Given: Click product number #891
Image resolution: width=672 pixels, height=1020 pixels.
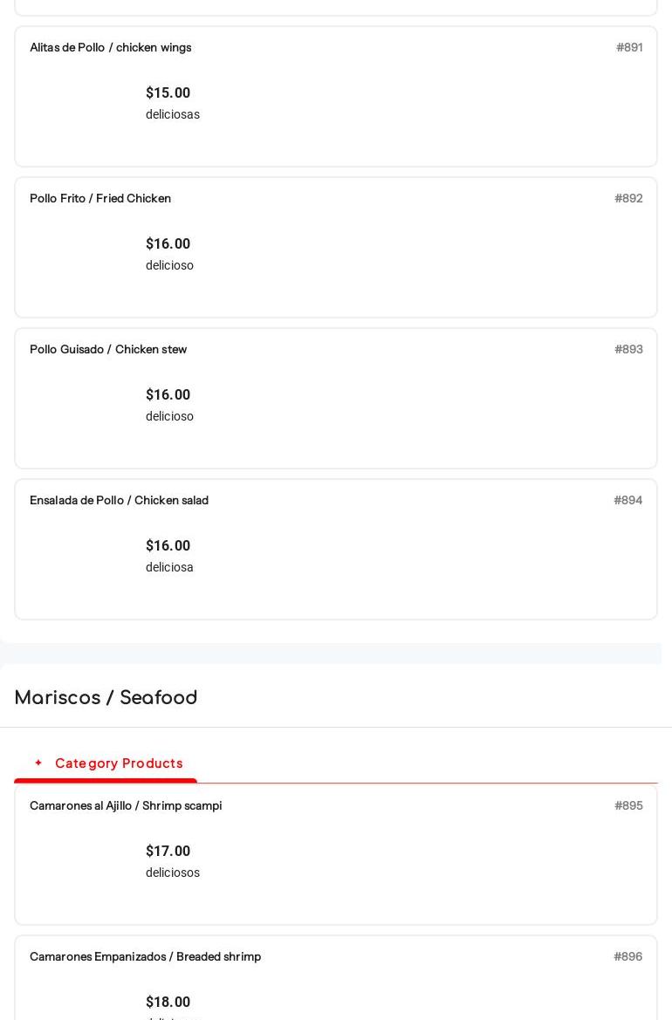Looking at the screenshot, I should [629, 48].
